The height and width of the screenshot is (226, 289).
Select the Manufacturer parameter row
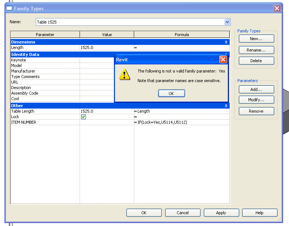tap(62, 71)
